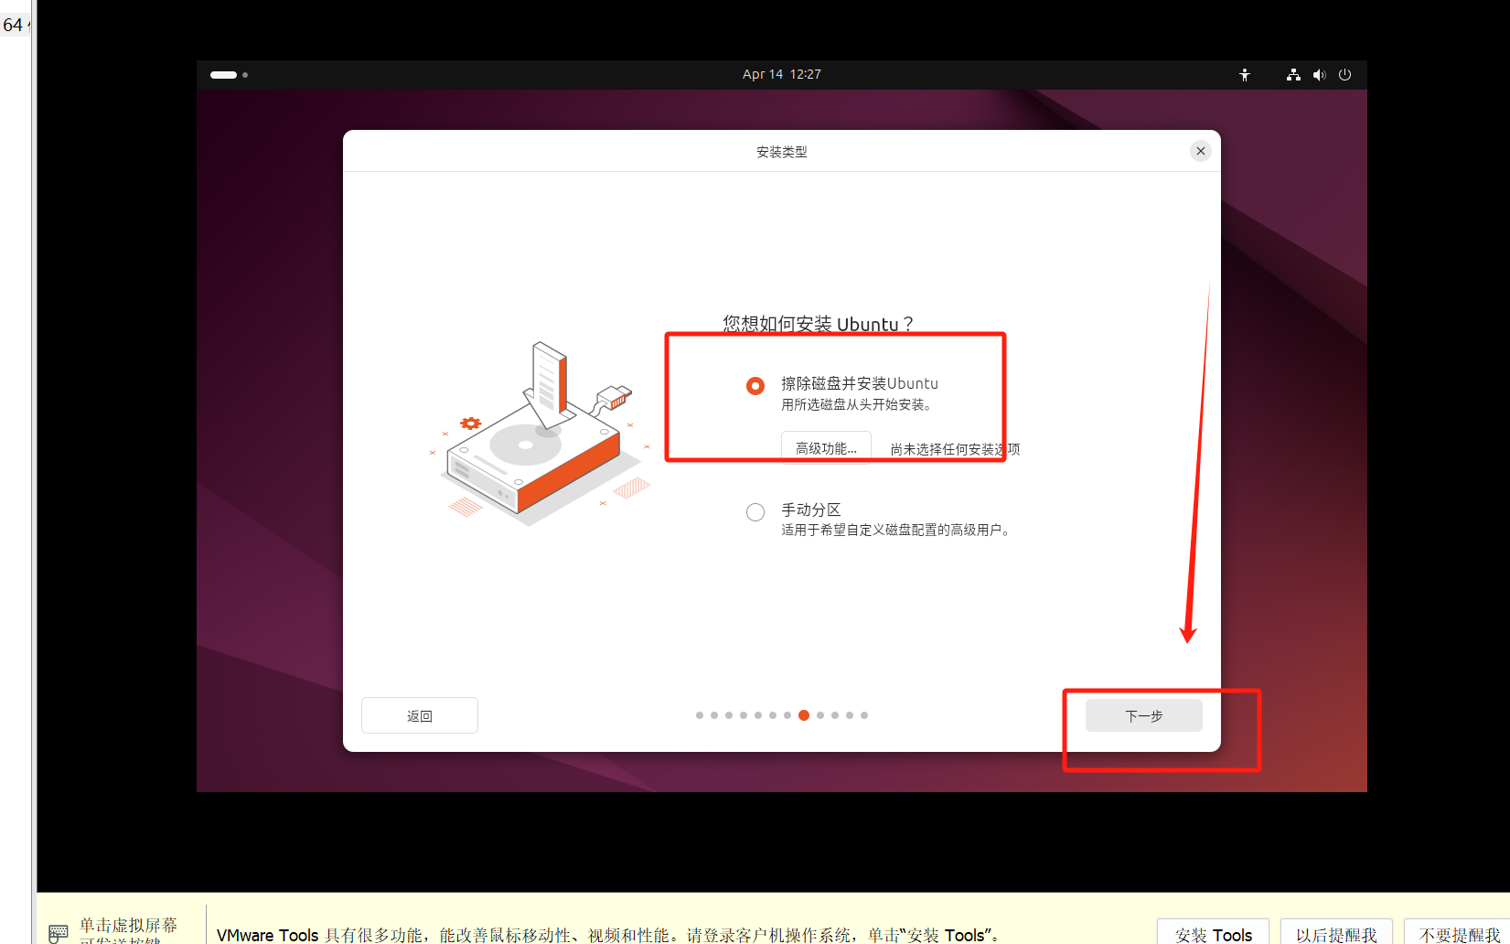This screenshot has height=944, width=1510.
Task: Click the text 尚未选择任何安装选项
Action: [x=955, y=449]
